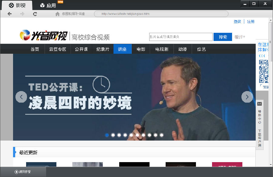
Task: Select the third carousel indicator dot
Action: pyautogui.click(x=119, y=135)
